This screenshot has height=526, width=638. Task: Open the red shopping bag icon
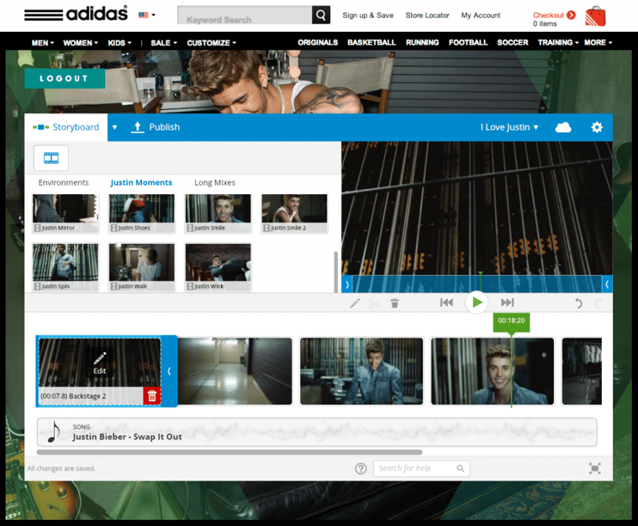tap(596, 16)
